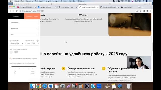Open Microsoft Word from the Dock
This screenshot has height=90, width=161.
(x=50, y=86)
